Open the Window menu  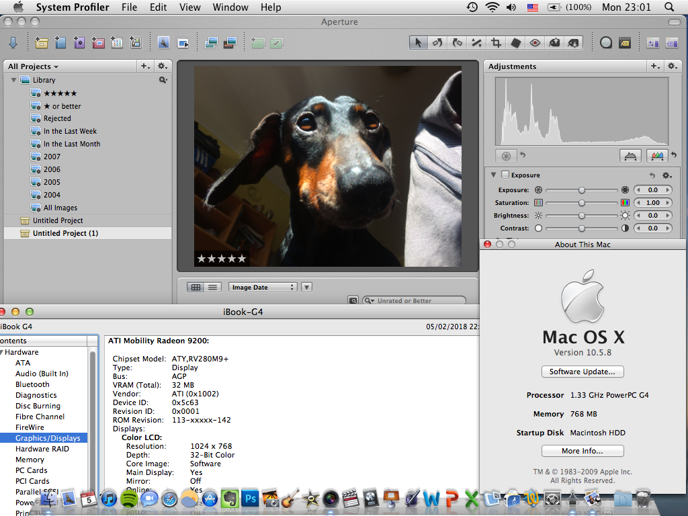[x=230, y=7]
